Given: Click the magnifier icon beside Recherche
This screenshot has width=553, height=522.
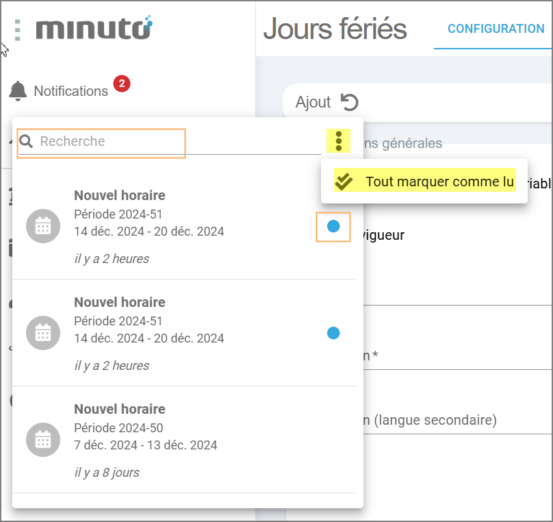Looking at the screenshot, I should coord(26,142).
